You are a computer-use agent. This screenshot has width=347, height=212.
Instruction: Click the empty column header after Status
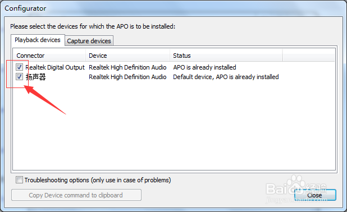pyautogui.click(x=309, y=56)
